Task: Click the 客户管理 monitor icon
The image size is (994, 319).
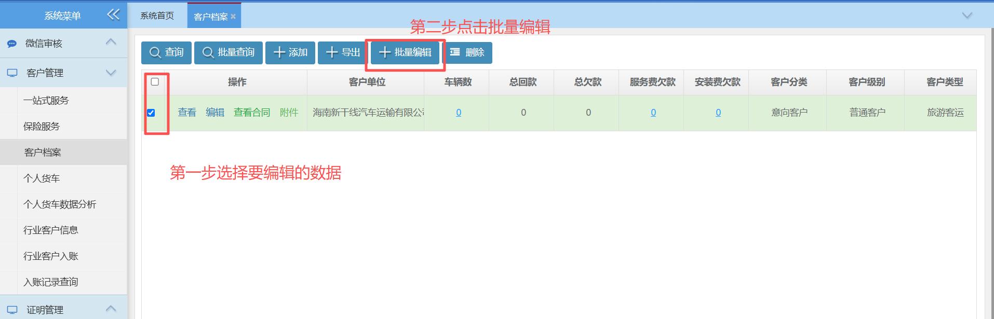Action: 12,73
